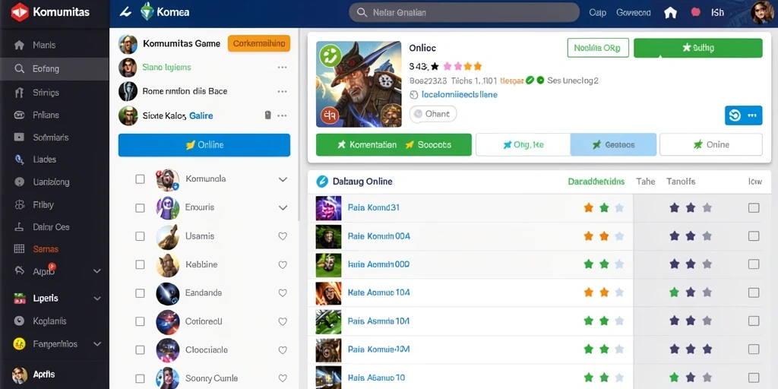Open more options for Siano lojiems
Viewport: 778px width, 389px height.
[283, 67]
